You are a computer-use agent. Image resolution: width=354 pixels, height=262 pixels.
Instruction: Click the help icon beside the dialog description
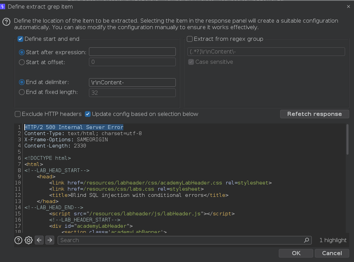coord(6,22)
